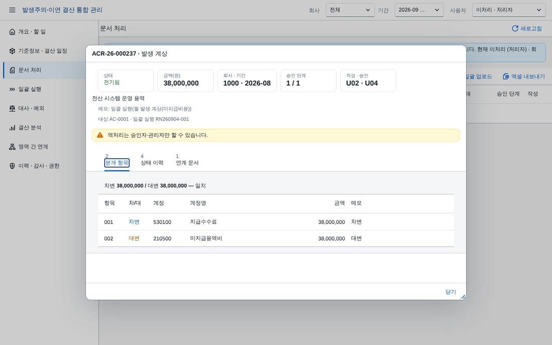The image size is (552, 345).
Task: Click the 1000 · 2026-08 company period value
Action: (247, 83)
